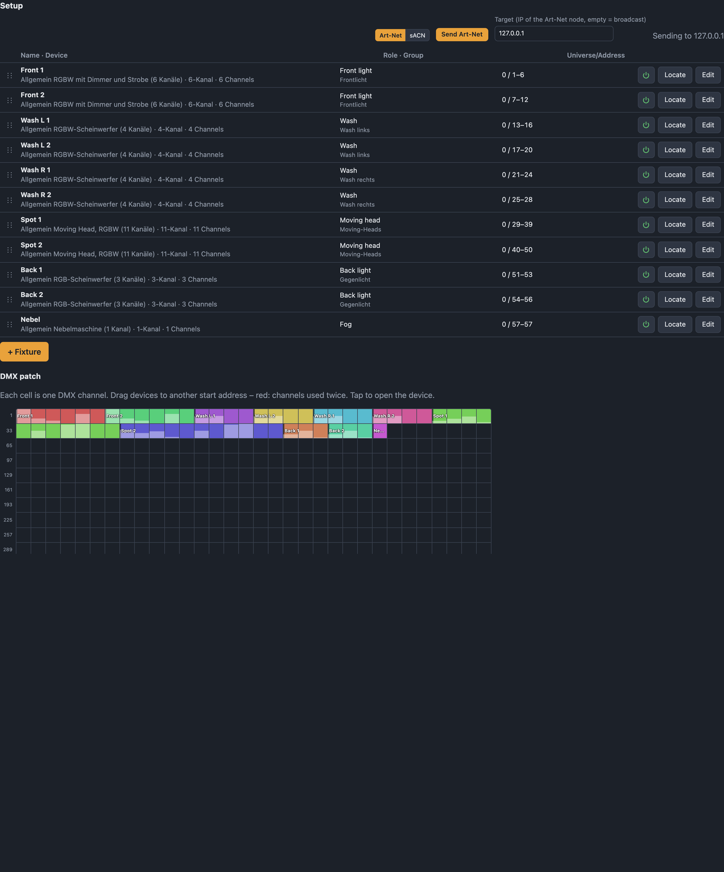Edit the Wash L 1 fixture

[x=708, y=125]
